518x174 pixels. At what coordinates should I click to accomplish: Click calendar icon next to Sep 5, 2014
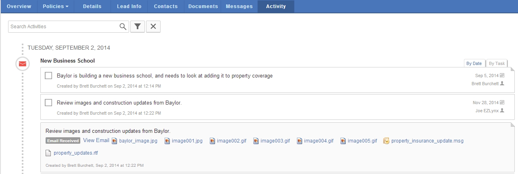pos(502,75)
